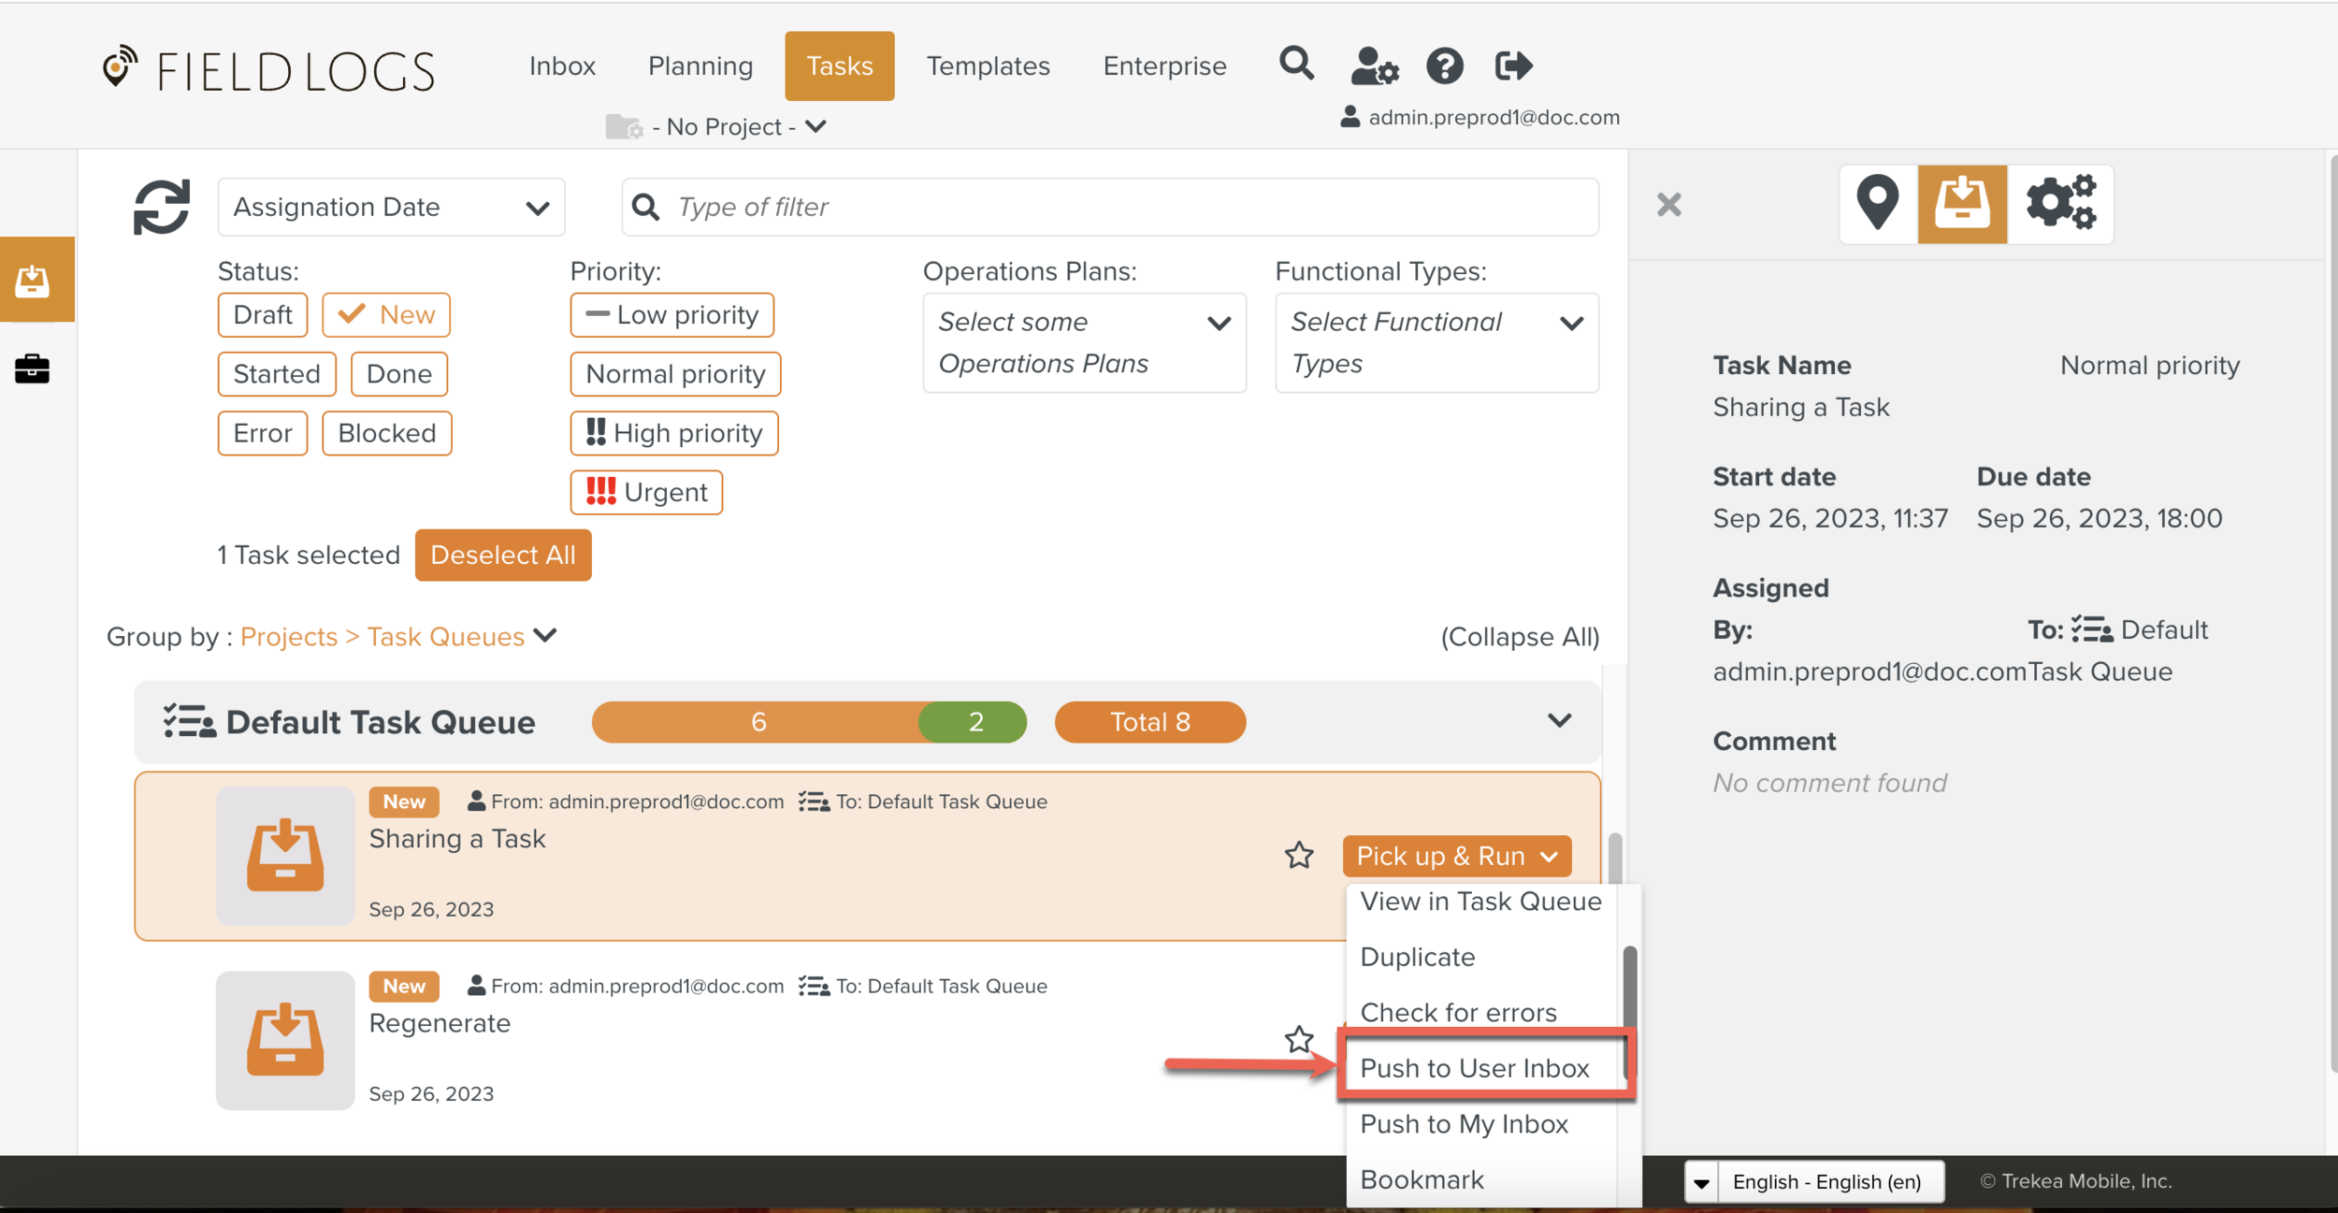Toggle the New status filter
This screenshot has width=2338, height=1213.
click(x=386, y=314)
